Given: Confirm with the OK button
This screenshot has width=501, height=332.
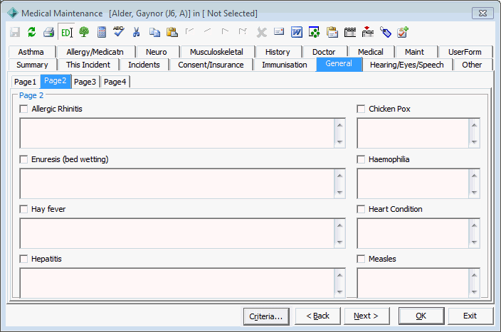Looking at the screenshot, I should click(x=421, y=316).
